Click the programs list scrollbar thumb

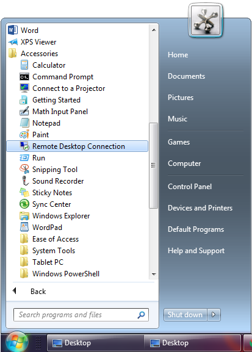[x=153, y=165]
